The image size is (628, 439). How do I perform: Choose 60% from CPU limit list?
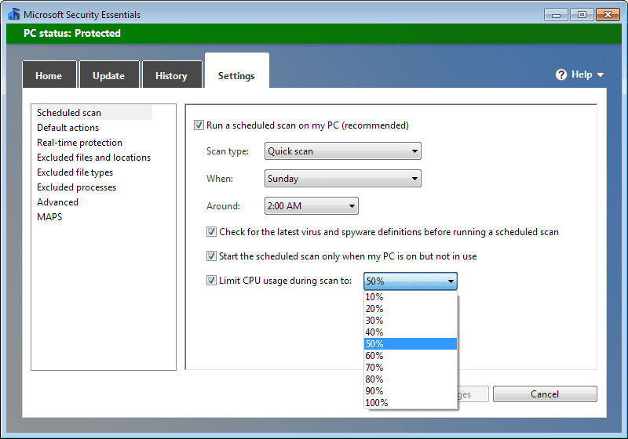click(x=410, y=355)
